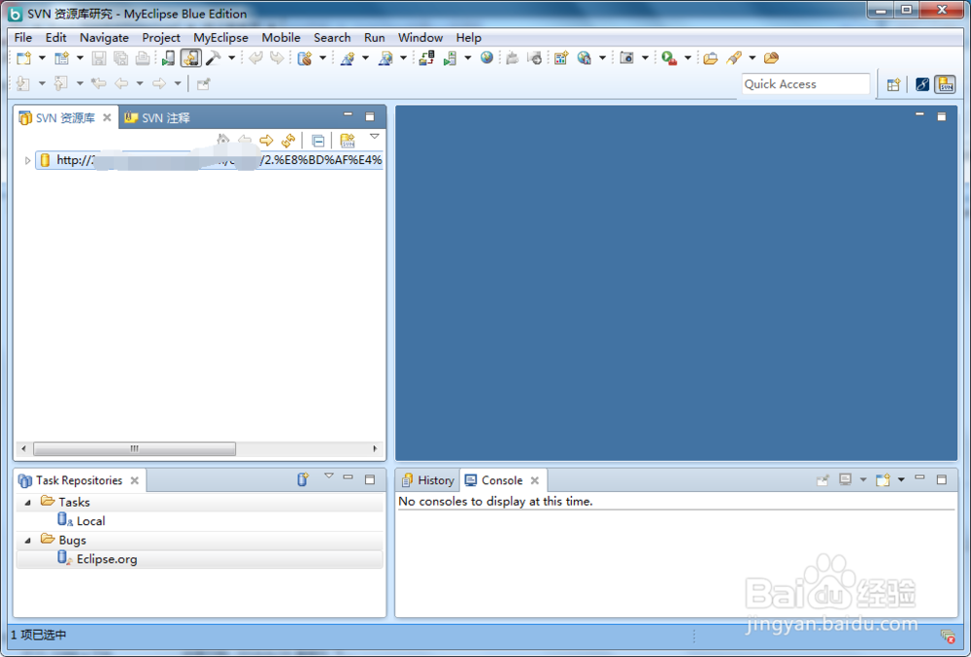Click the open folder task toolbar icon
This screenshot has height=657, width=971.
(x=711, y=58)
